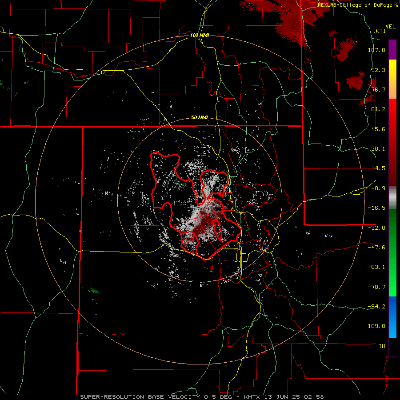400x400 pixels.
Task: Click the 76.7 scale value
Action: pos(378,89)
